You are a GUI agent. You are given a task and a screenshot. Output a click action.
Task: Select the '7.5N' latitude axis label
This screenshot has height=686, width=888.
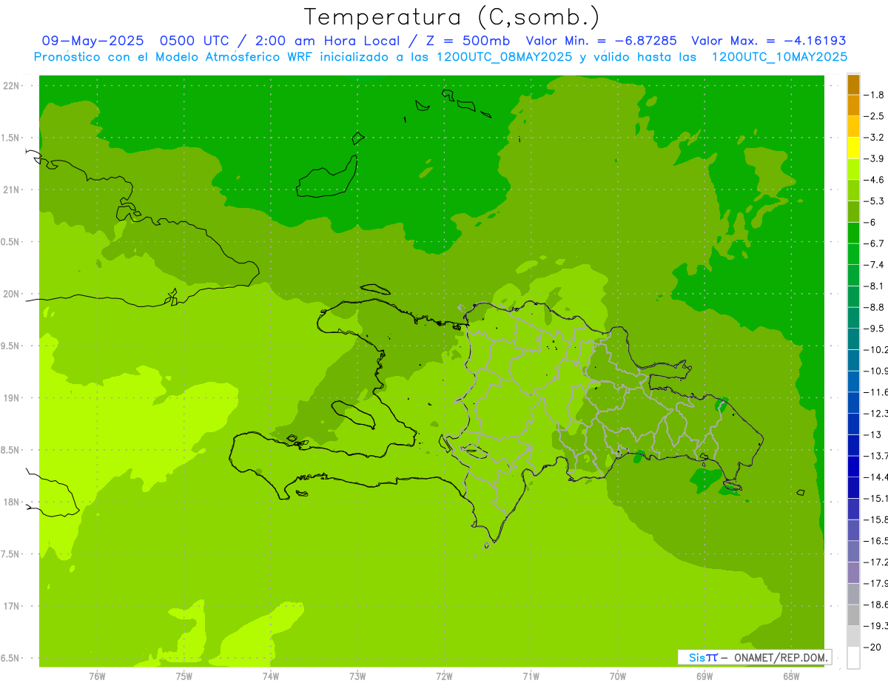coord(10,554)
